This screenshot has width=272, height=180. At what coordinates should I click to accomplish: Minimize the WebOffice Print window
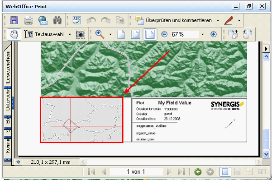pyautogui.click(x=236, y=7)
